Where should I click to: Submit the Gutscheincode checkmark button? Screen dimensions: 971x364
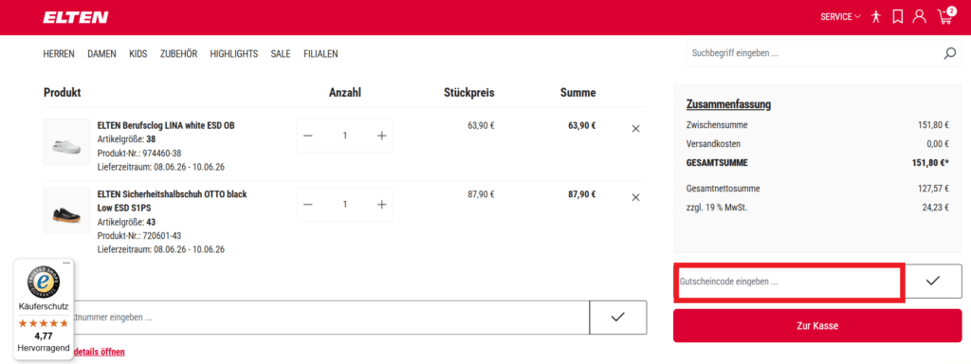(x=933, y=281)
